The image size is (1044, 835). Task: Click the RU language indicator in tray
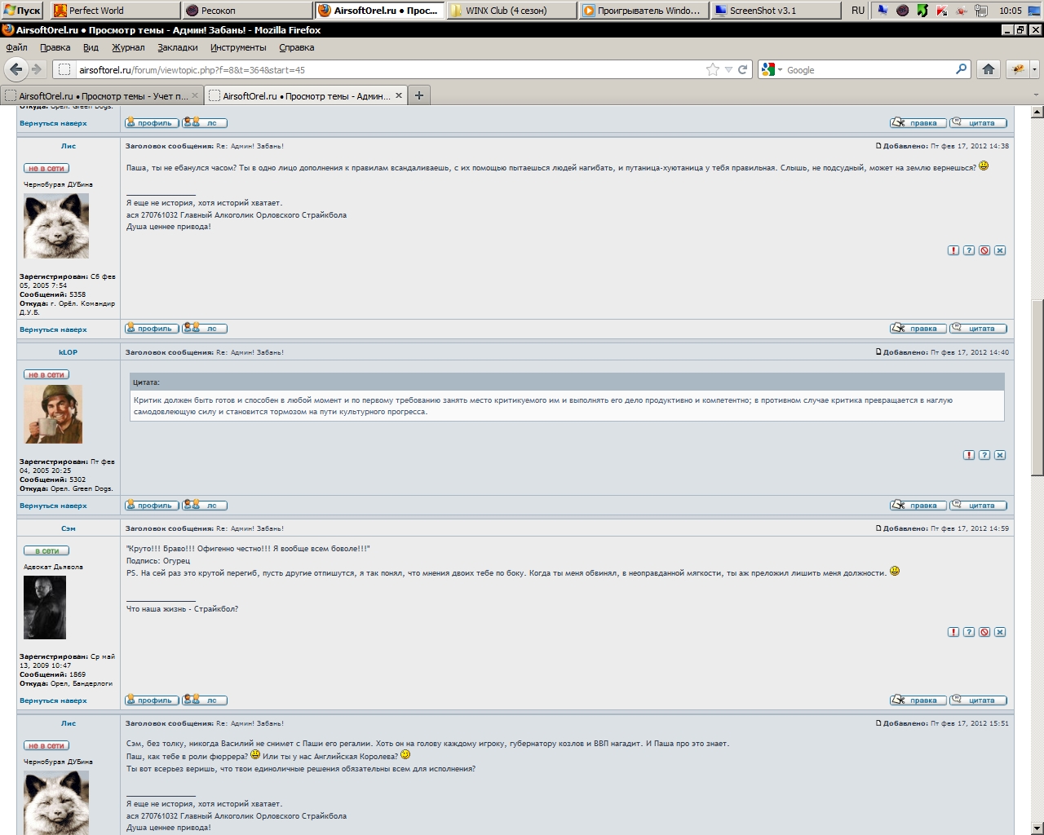point(857,10)
